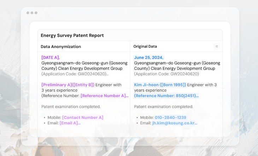
Task: Click the mobile number 010-2840-1239
Action: (170, 117)
